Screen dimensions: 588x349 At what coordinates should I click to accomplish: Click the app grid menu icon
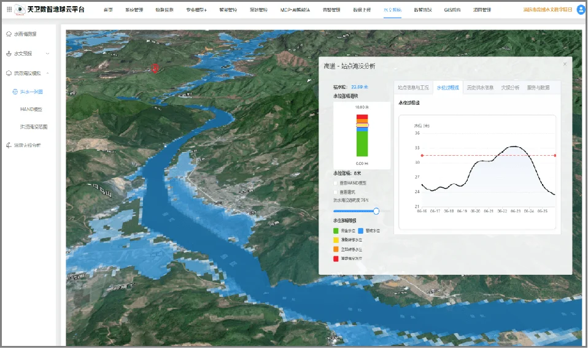[x=9, y=10]
